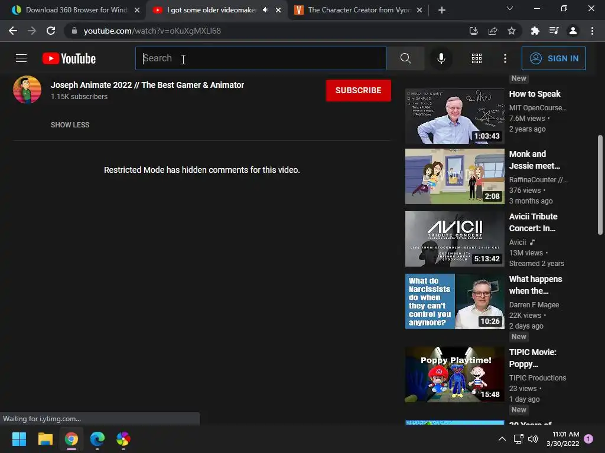
Task: Click RaffinaCounter channel name
Action: click(x=538, y=179)
